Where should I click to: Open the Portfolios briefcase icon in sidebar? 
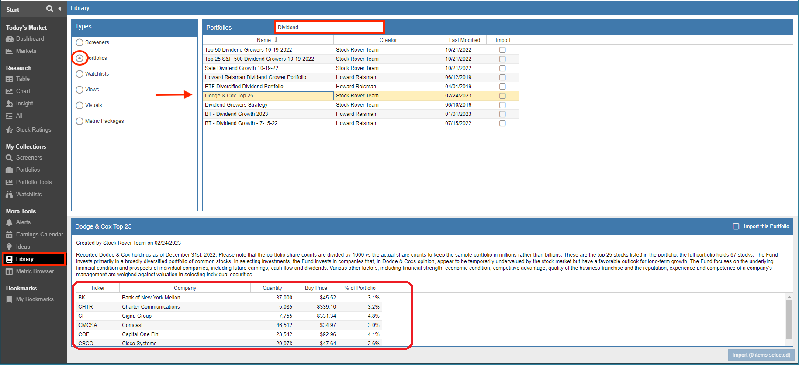tap(9, 170)
